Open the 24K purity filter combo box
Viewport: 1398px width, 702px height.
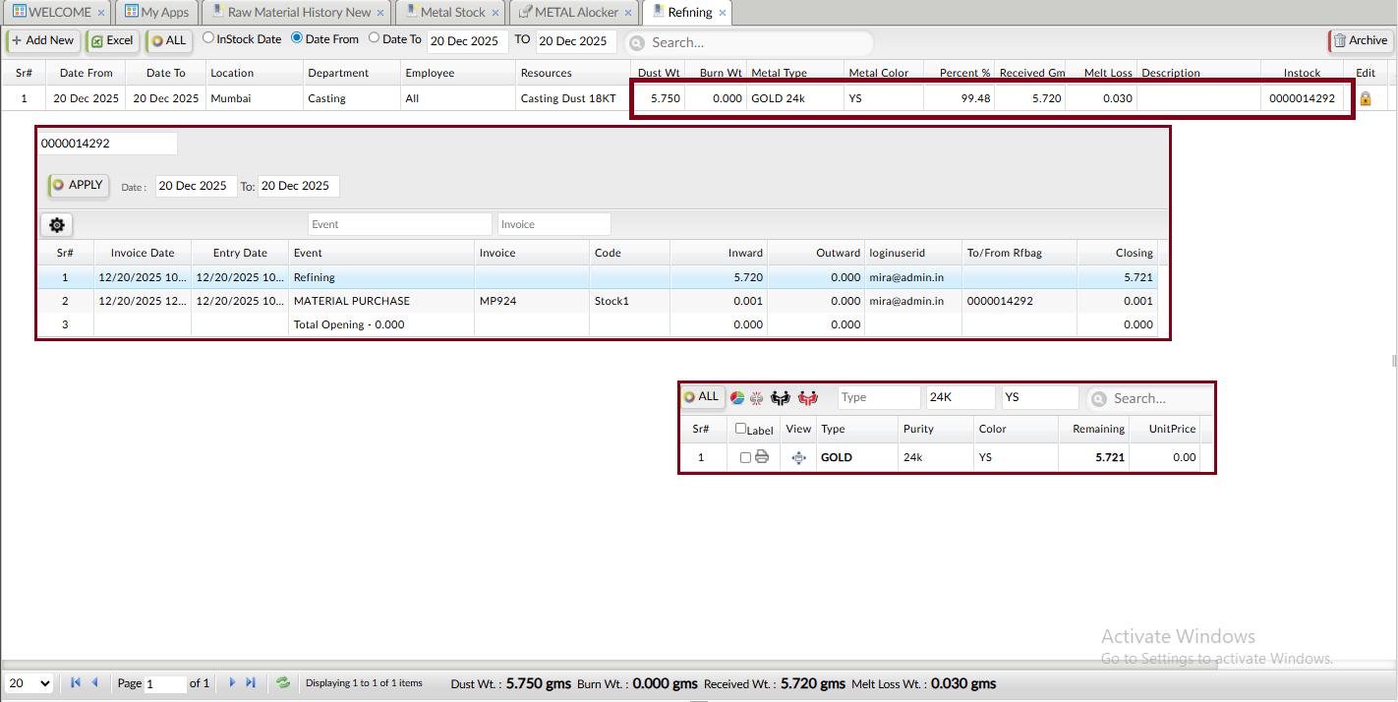(960, 398)
